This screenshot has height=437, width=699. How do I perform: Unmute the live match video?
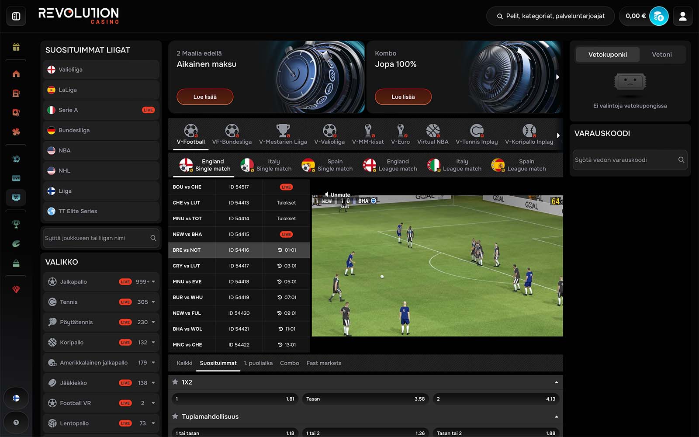337,194
